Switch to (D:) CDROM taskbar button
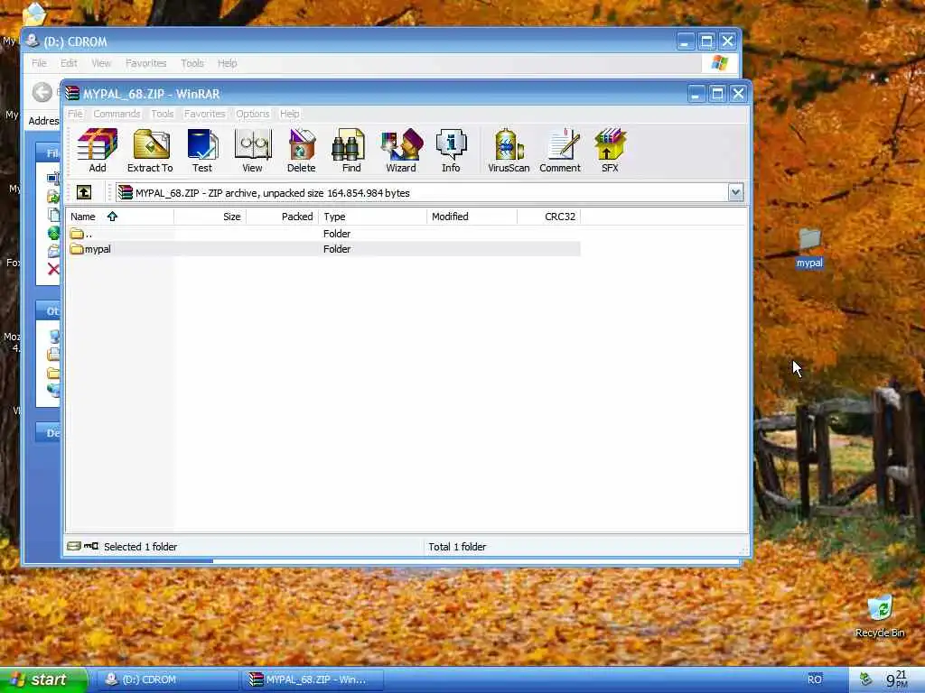925x693 pixels. tap(166, 679)
